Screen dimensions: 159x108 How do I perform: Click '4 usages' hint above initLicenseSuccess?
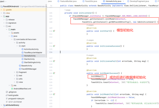click(x=90, y=40)
